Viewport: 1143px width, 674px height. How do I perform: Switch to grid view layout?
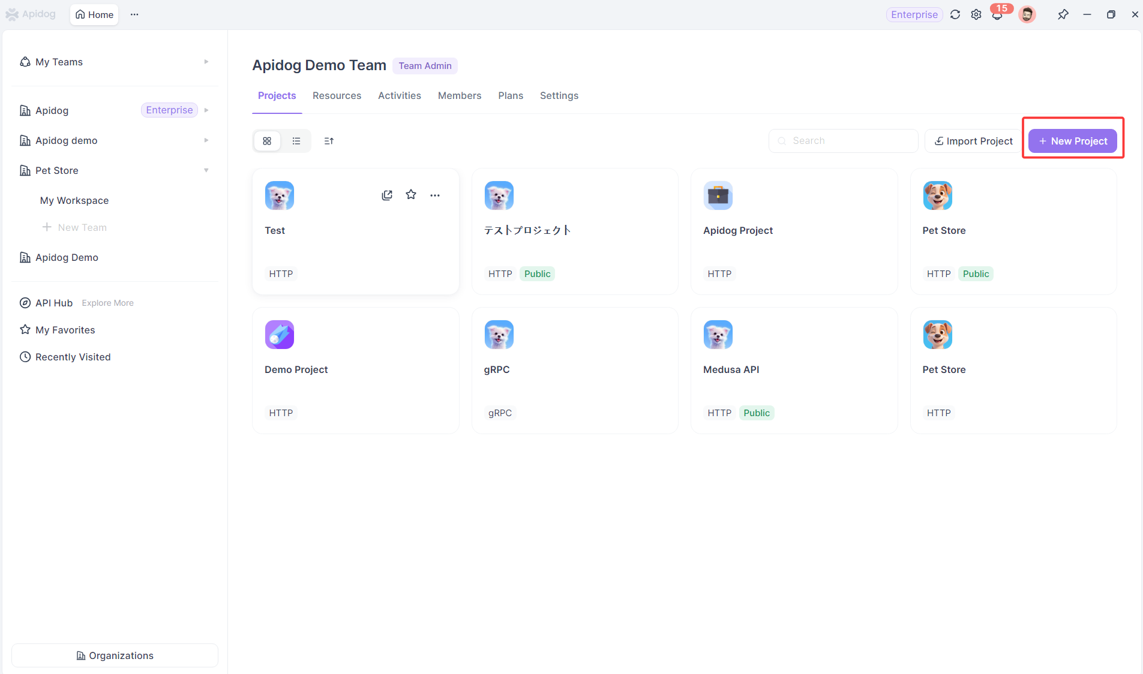tap(267, 141)
